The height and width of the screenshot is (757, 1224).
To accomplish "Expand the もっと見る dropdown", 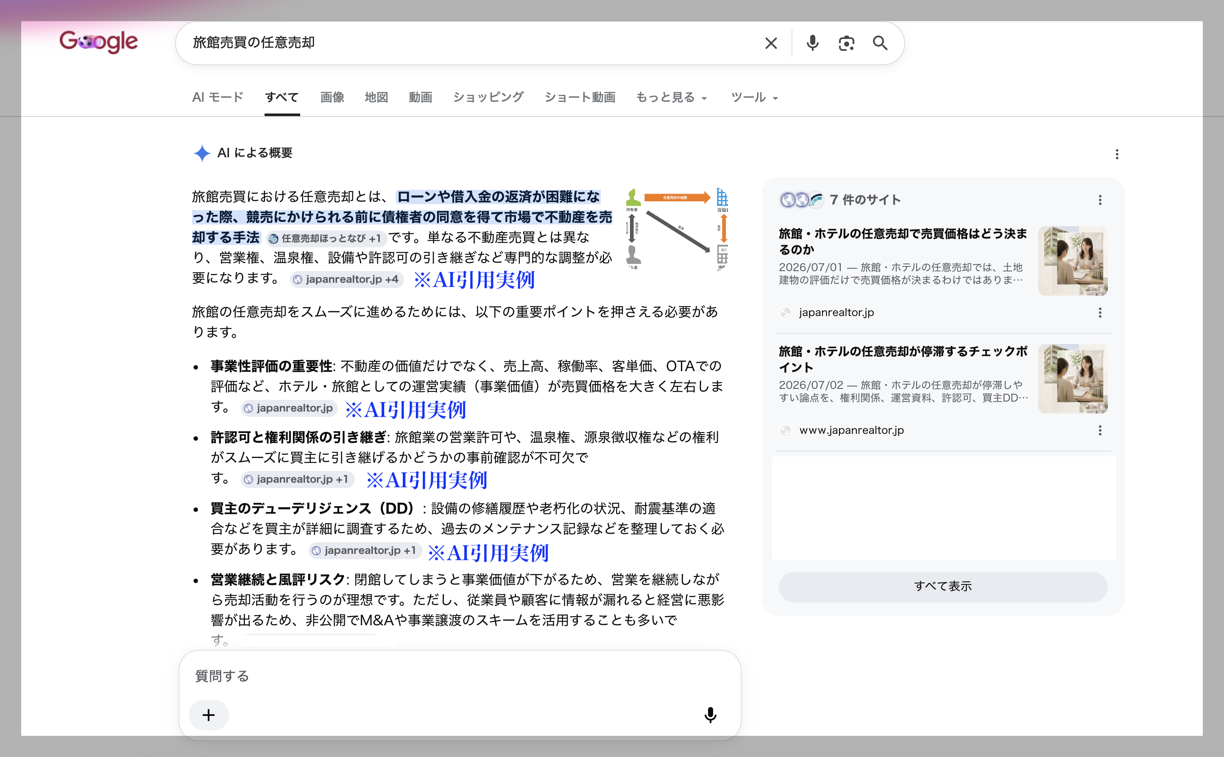I will coord(672,97).
